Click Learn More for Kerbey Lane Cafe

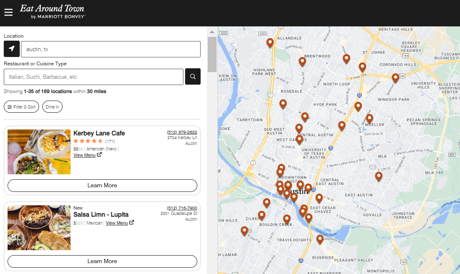102,186
